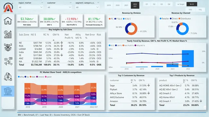
Task: Open the customer All dropdown
Action: coord(59,7)
